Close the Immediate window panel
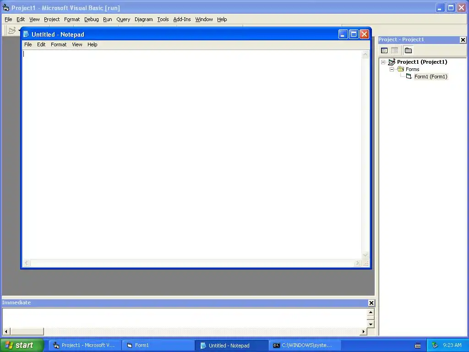The image size is (469, 352). click(x=371, y=303)
